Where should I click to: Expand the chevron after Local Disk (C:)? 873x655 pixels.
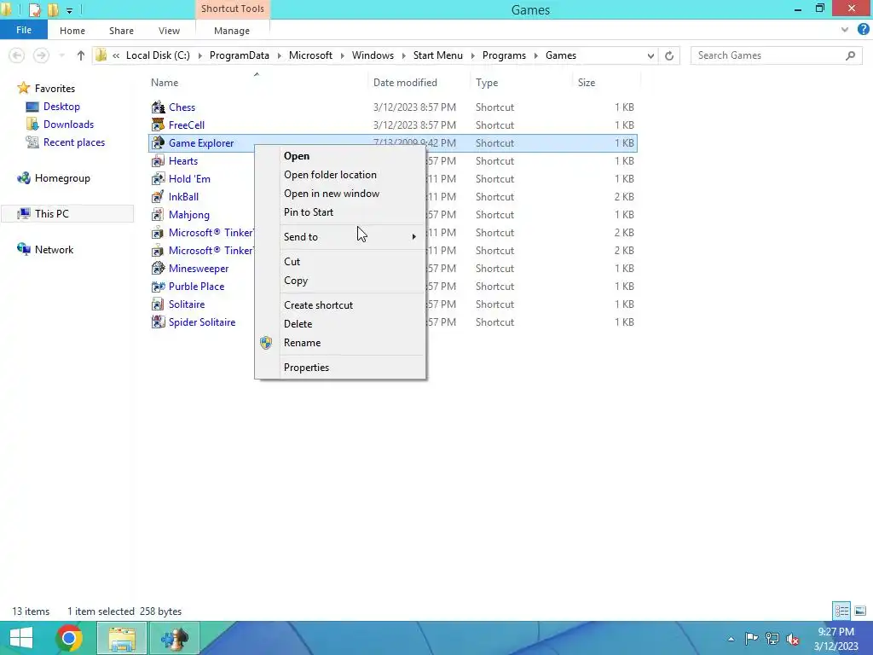(199, 55)
